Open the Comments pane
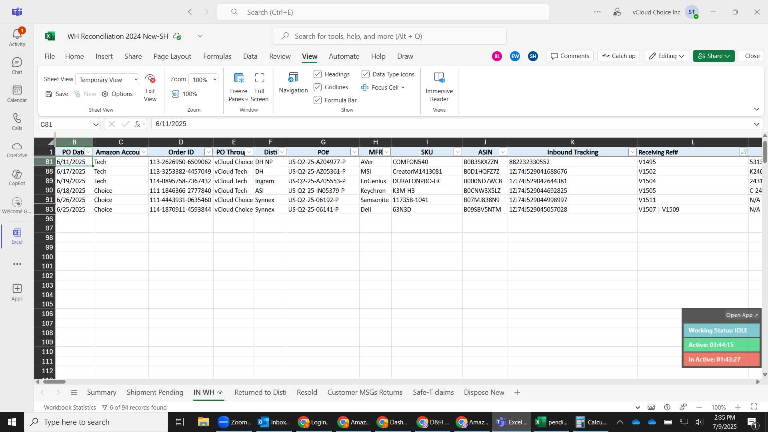 click(570, 56)
